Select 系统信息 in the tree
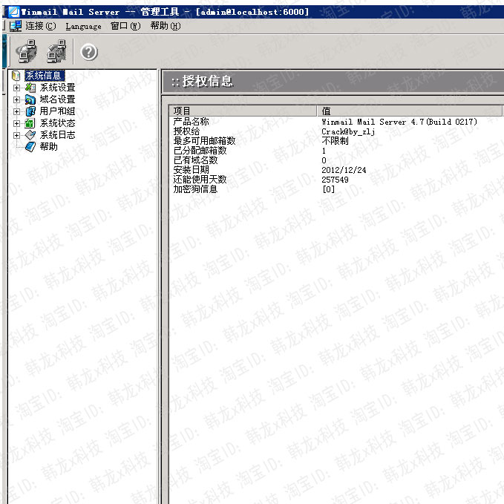The width and height of the screenshot is (504, 504). tap(45, 76)
